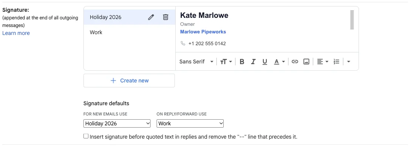
Task: Open the For New Emails Use dropdown
Action: (117, 123)
